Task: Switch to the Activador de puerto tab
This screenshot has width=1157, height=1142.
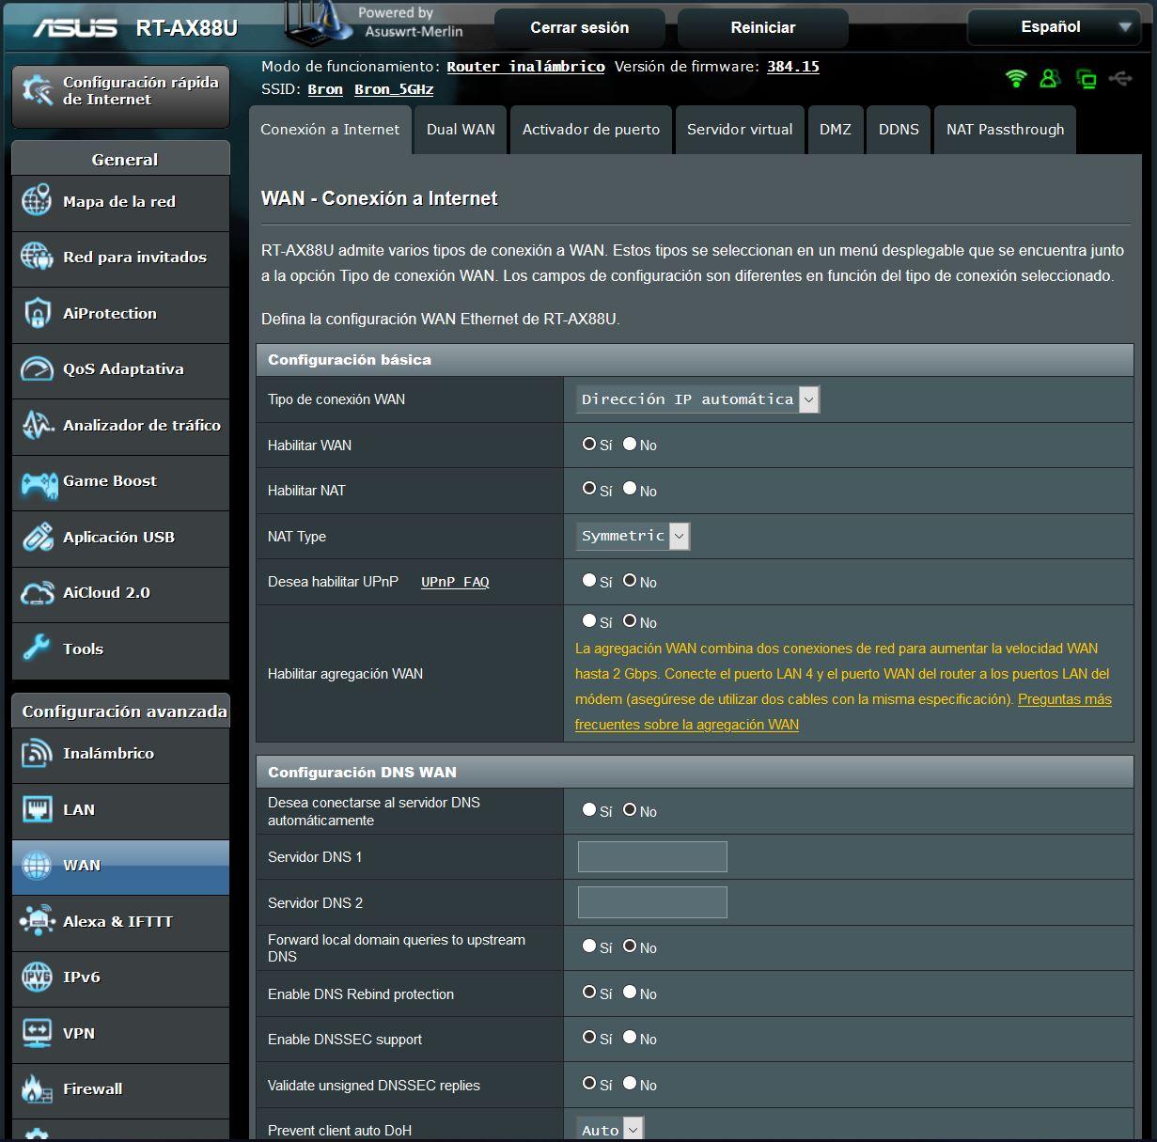Action: tap(591, 130)
